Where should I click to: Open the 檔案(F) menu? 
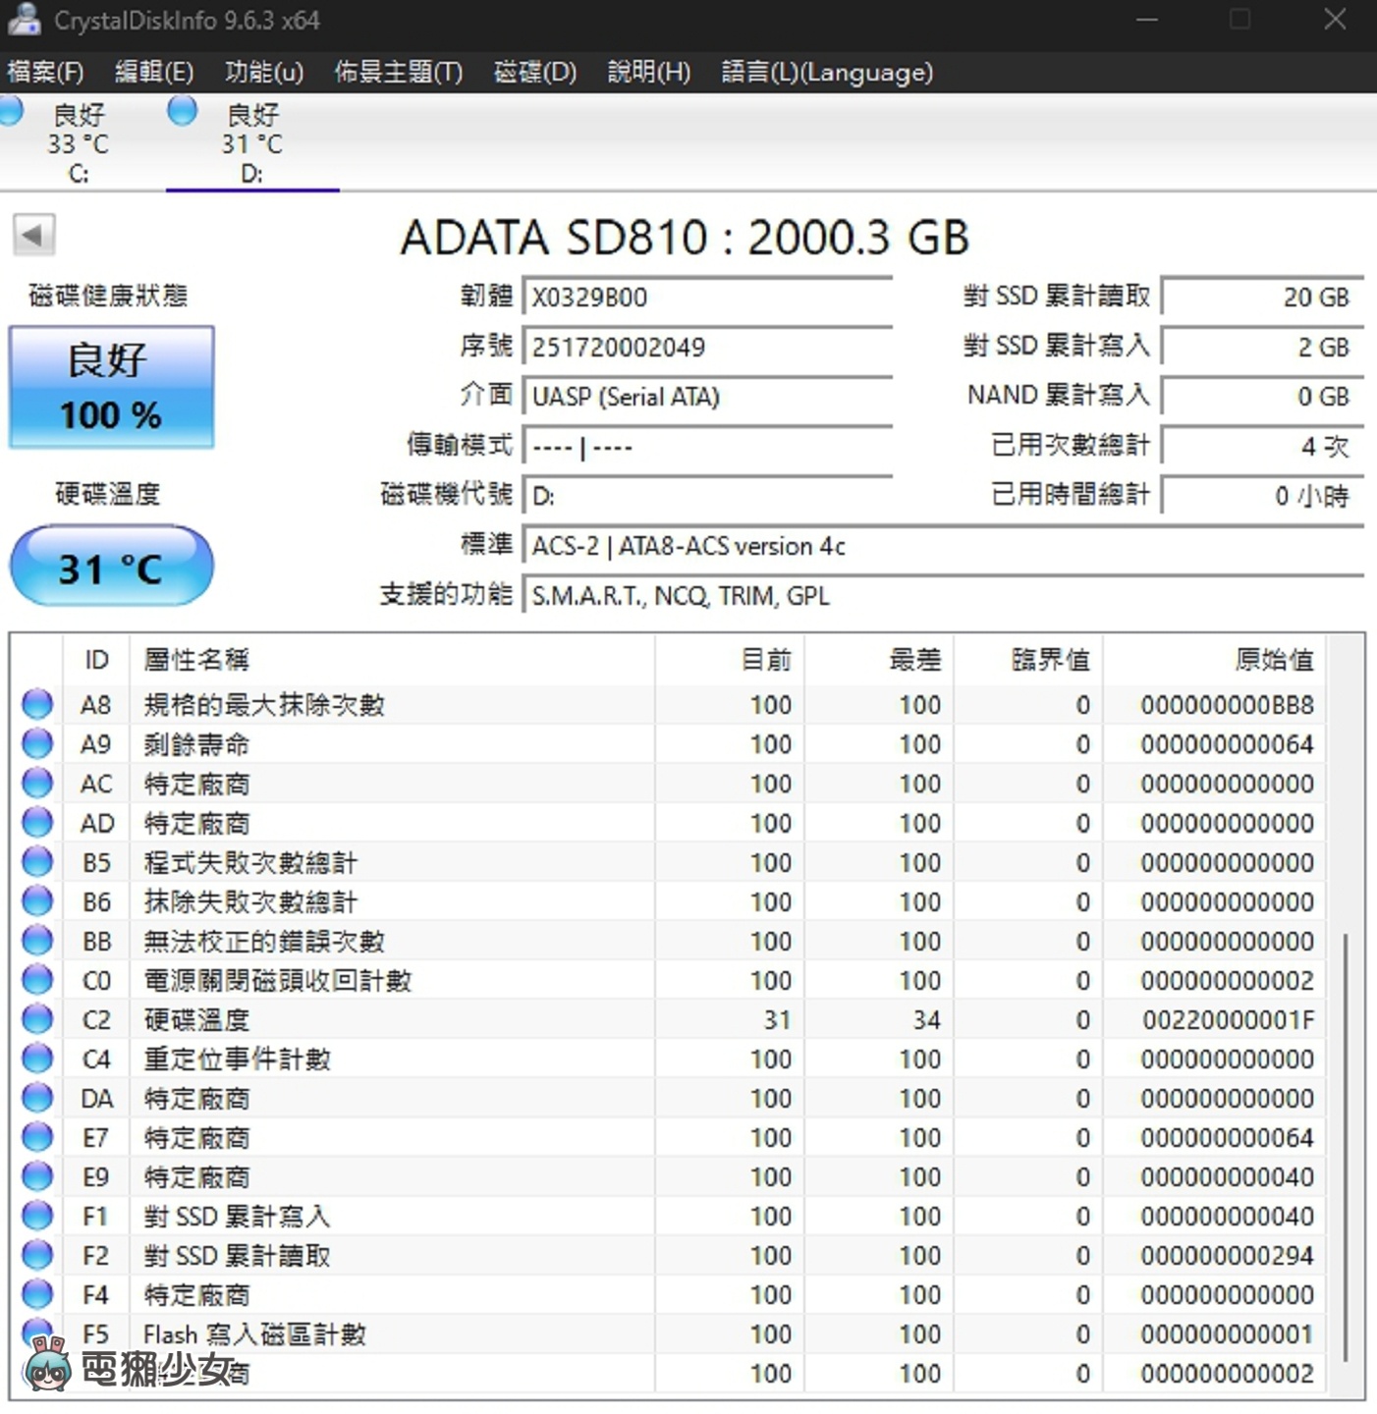click(x=45, y=72)
